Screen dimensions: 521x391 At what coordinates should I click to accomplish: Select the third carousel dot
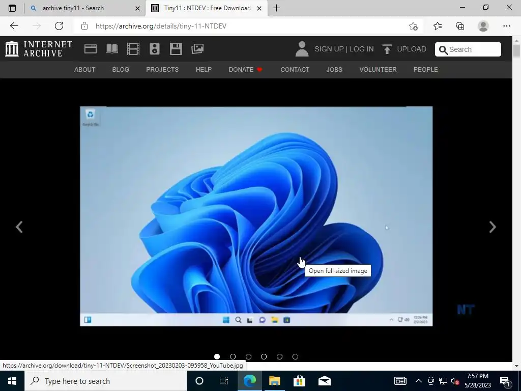(248, 356)
